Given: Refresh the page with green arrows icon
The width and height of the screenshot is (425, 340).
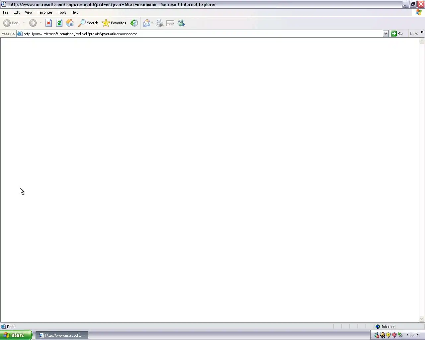Looking at the screenshot, I should pos(59,23).
